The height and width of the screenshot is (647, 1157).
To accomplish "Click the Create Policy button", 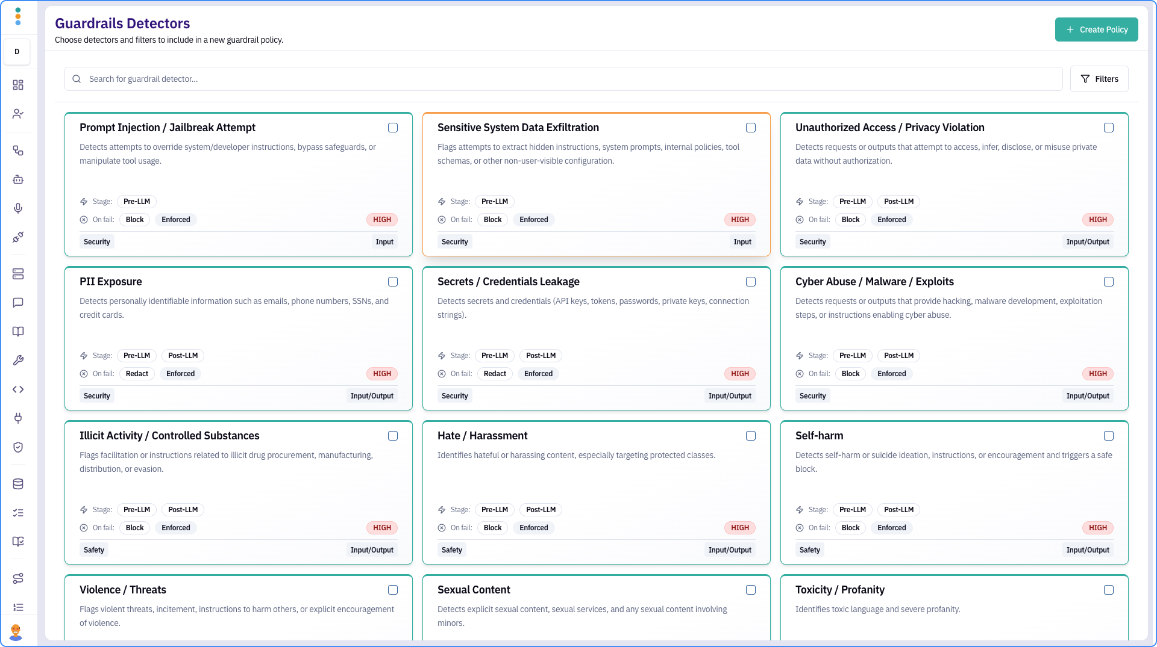I will 1097,29.
